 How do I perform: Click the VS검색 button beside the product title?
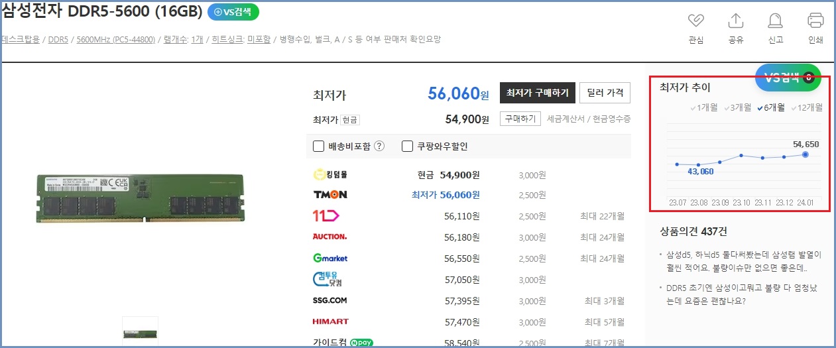pyautogui.click(x=233, y=12)
